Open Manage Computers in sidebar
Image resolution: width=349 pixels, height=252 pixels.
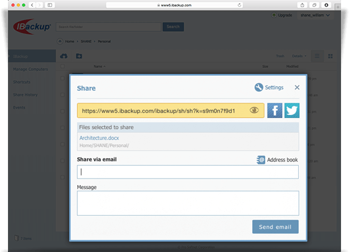pos(31,69)
